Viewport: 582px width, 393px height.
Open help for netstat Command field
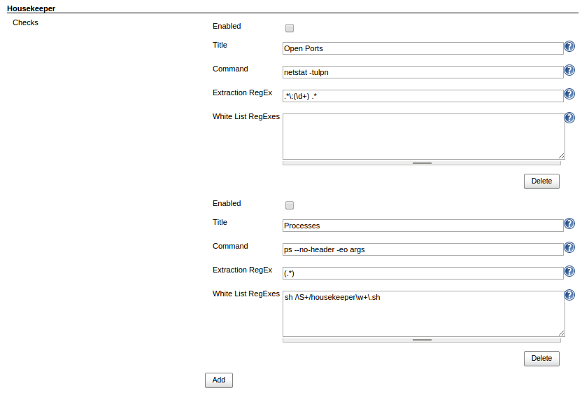pos(569,70)
